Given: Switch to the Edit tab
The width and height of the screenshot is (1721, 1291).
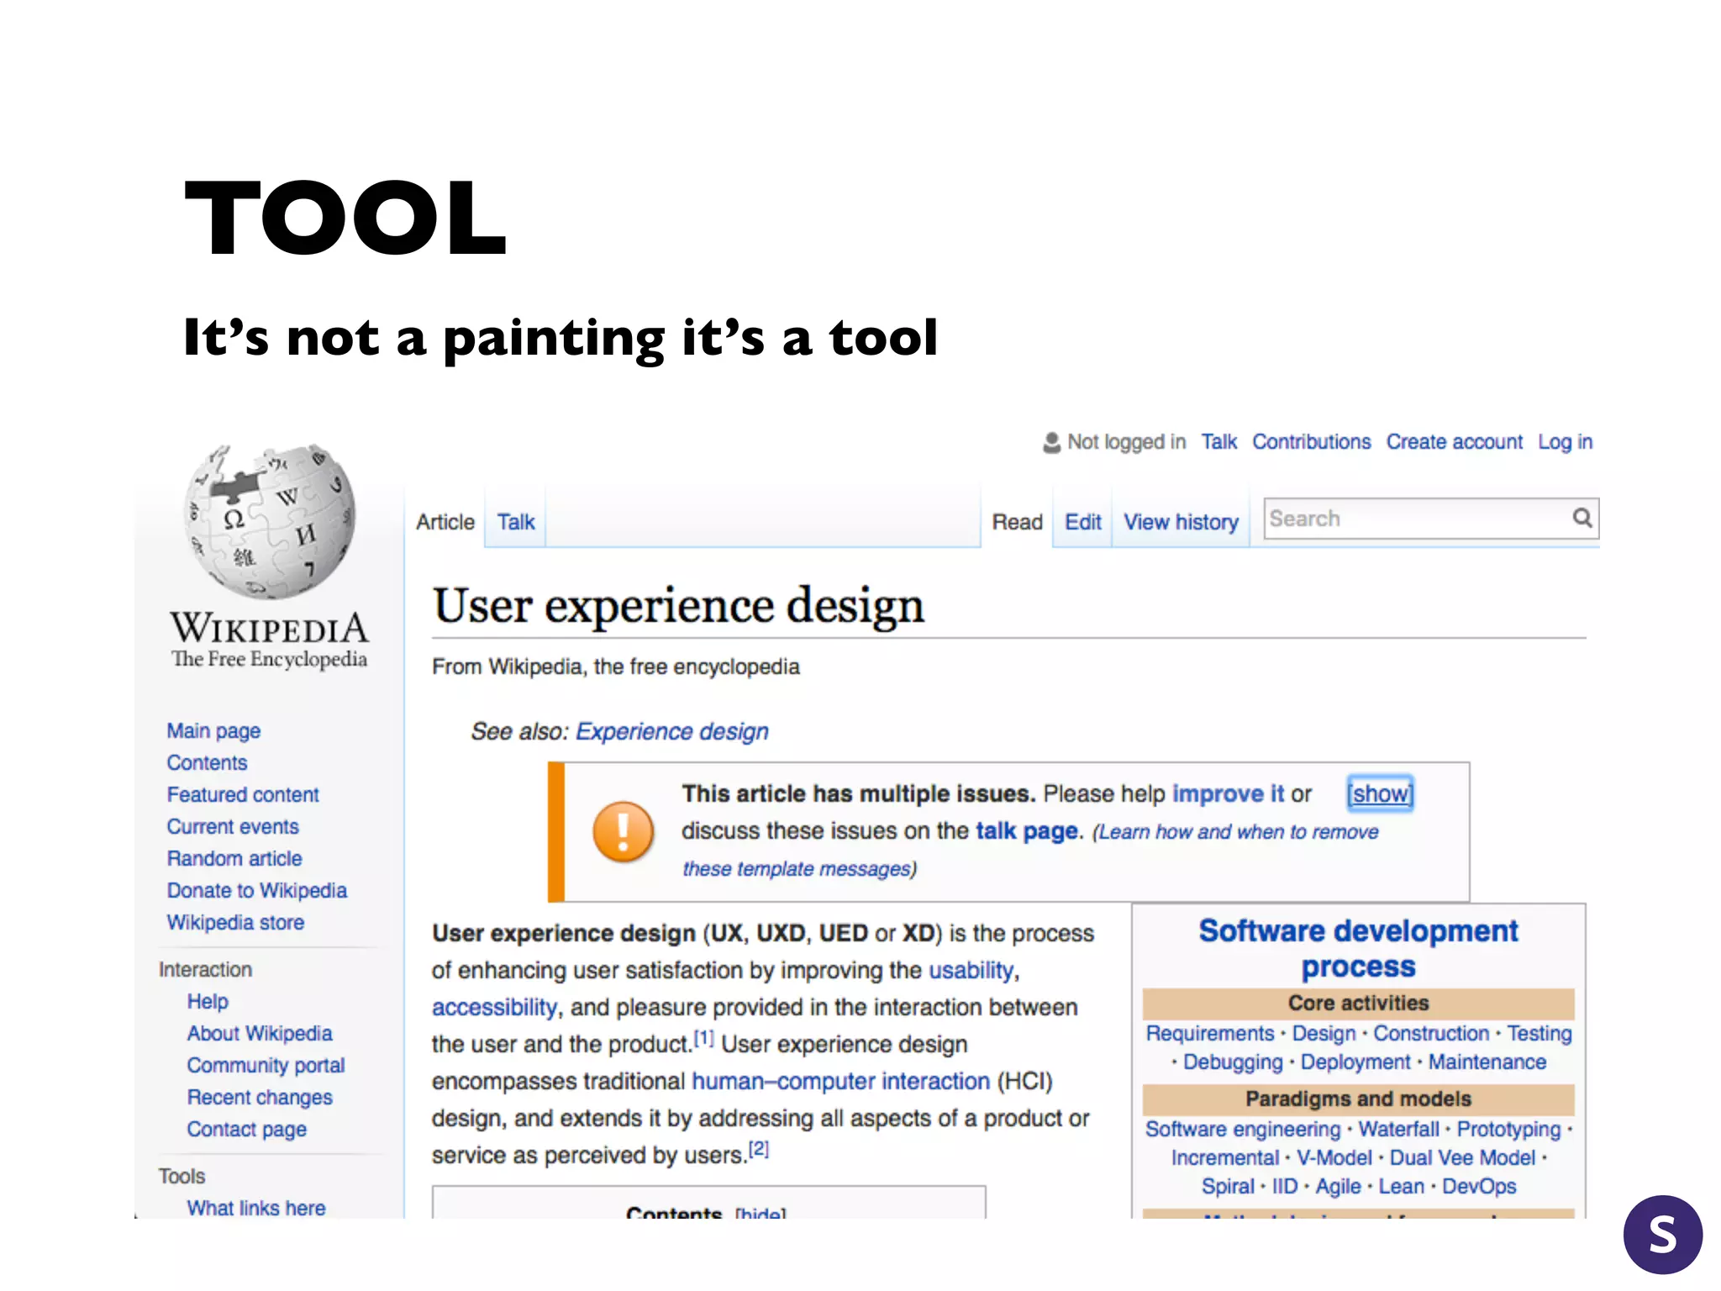Looking at the screenshot, I should [1082, 522].
